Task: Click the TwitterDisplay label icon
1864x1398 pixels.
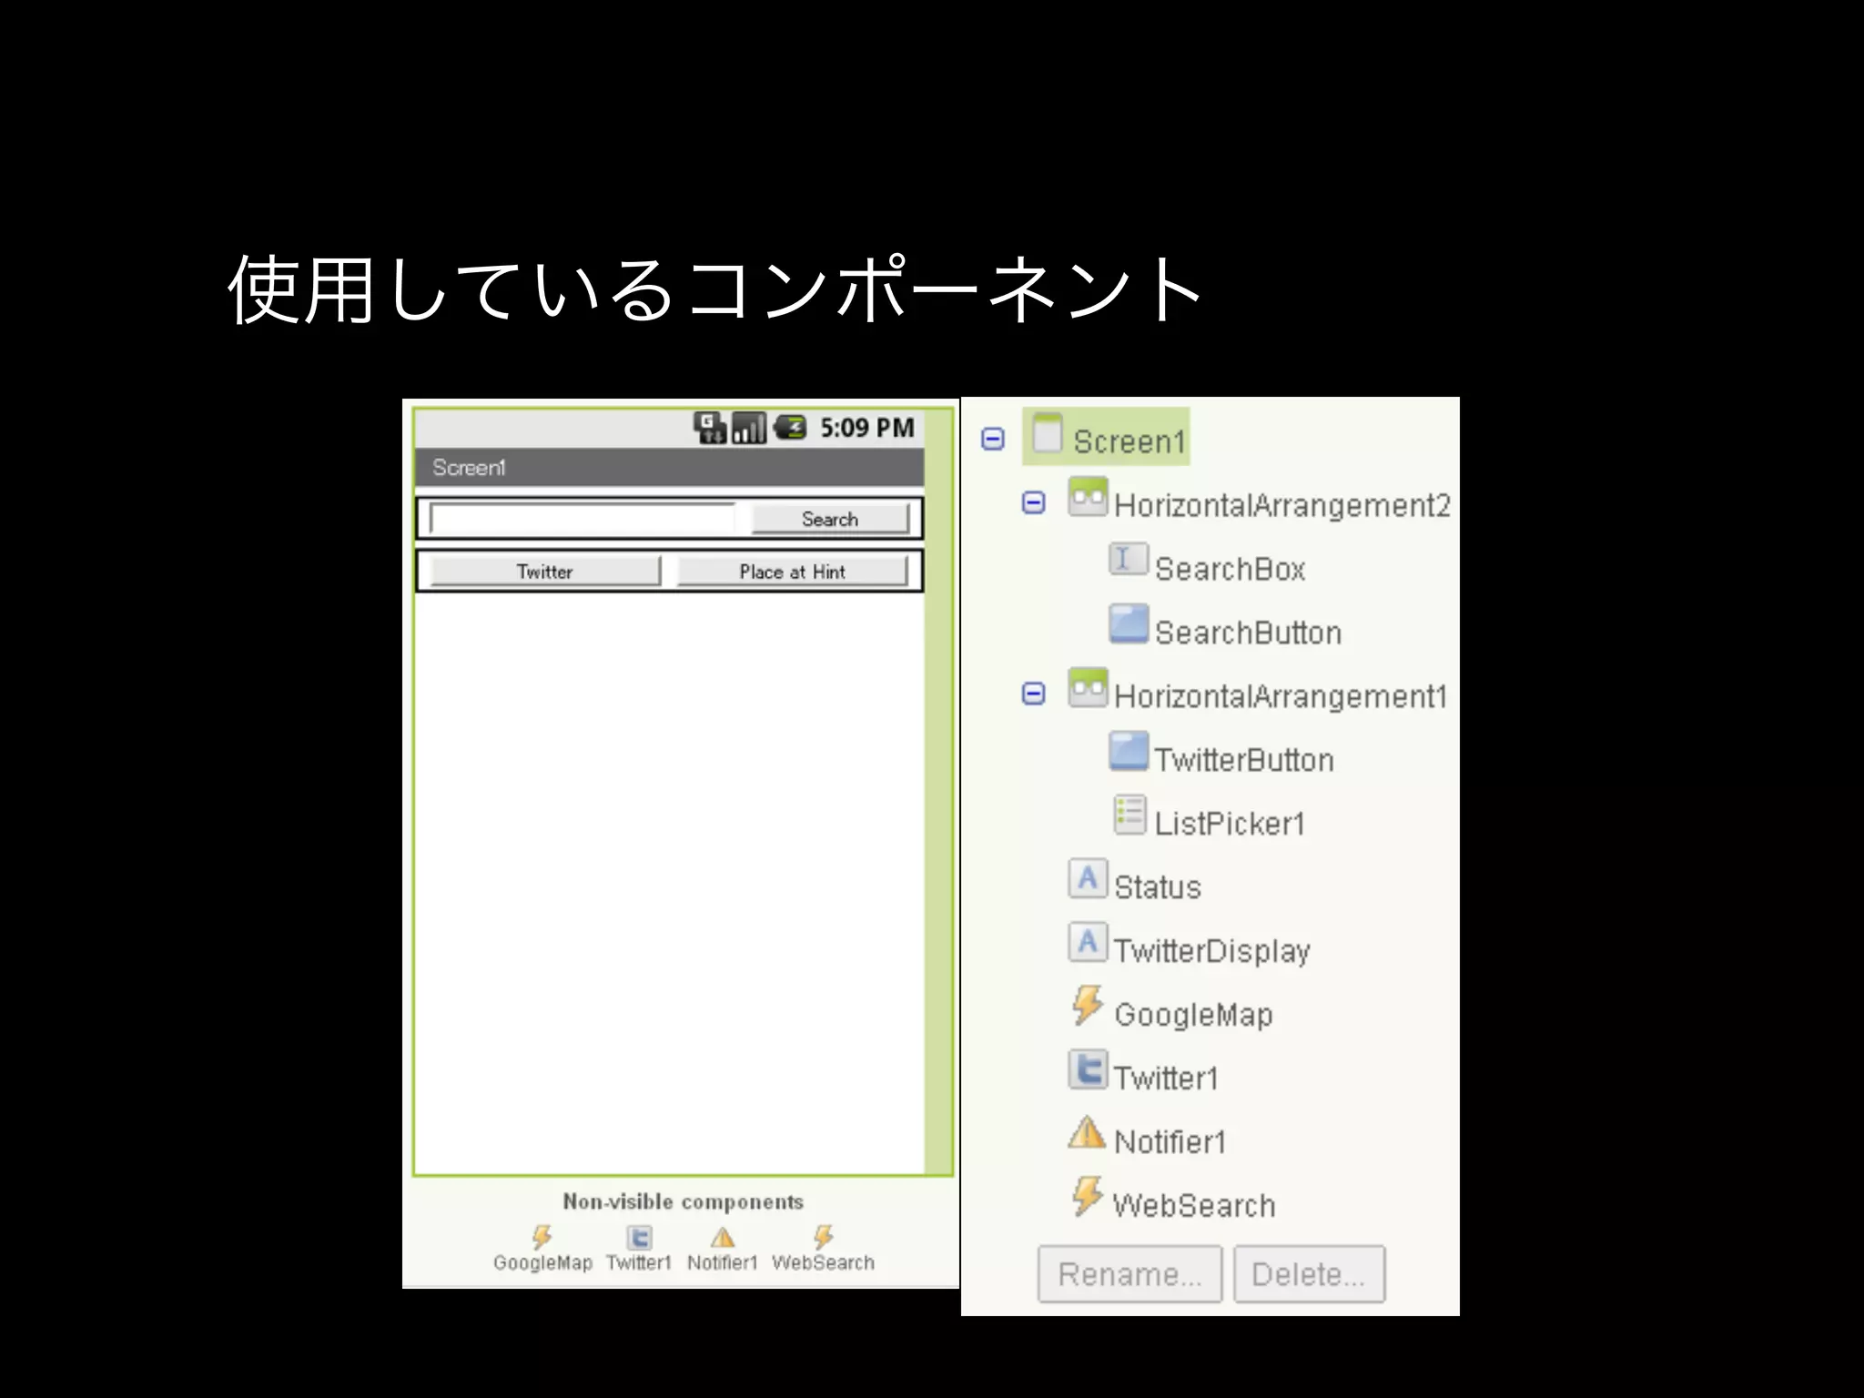Action: click(x=1088, y=942)
